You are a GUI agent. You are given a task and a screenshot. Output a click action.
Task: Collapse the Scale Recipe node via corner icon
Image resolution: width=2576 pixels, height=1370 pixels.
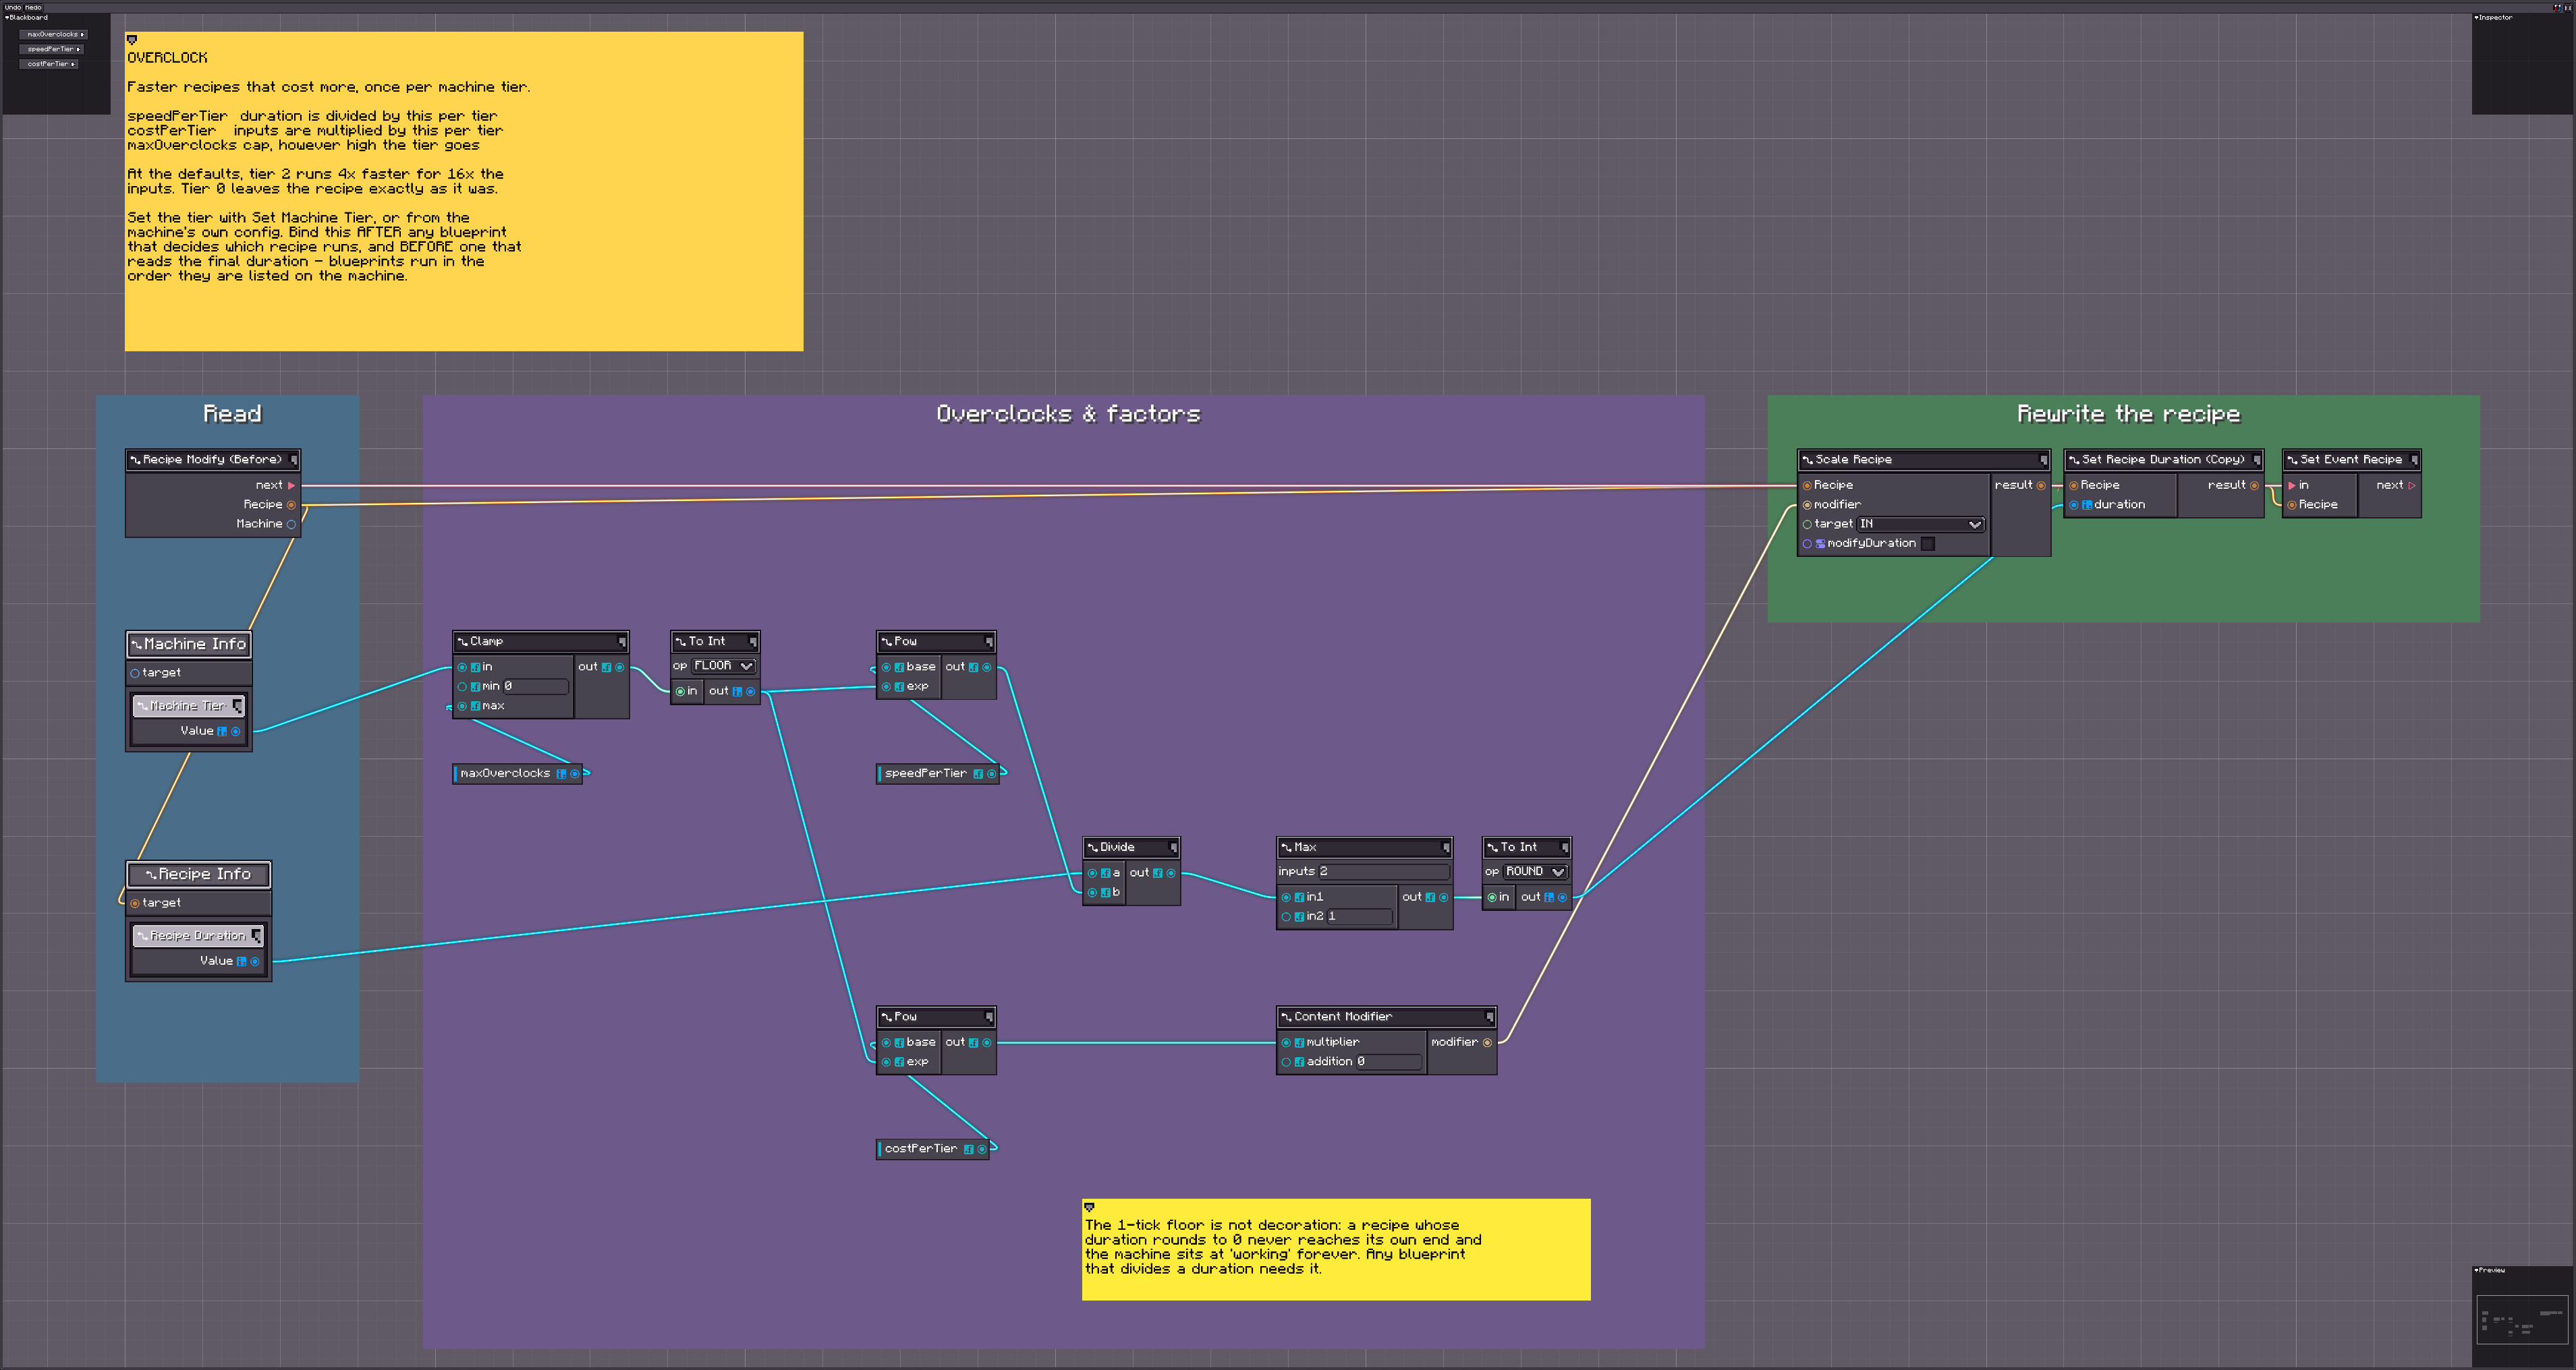(2042, 460)
